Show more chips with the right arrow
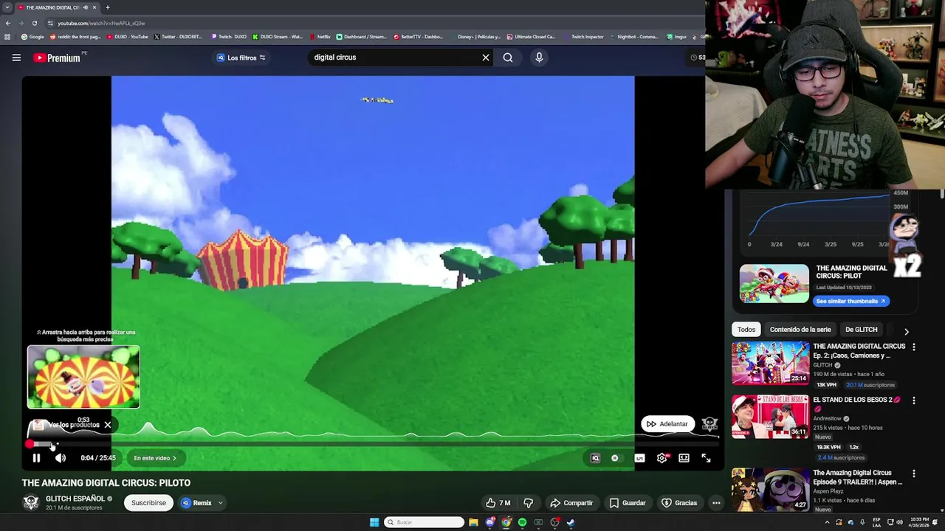 [907, 331]
